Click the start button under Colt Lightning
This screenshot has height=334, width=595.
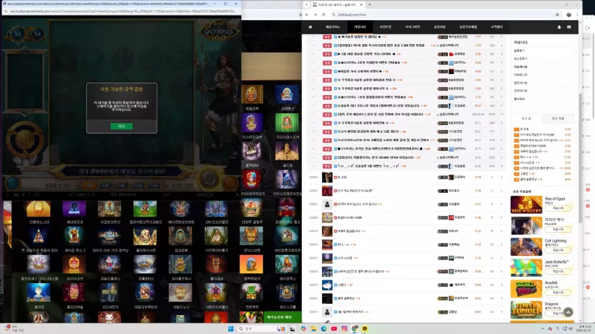tap(558, 250)
